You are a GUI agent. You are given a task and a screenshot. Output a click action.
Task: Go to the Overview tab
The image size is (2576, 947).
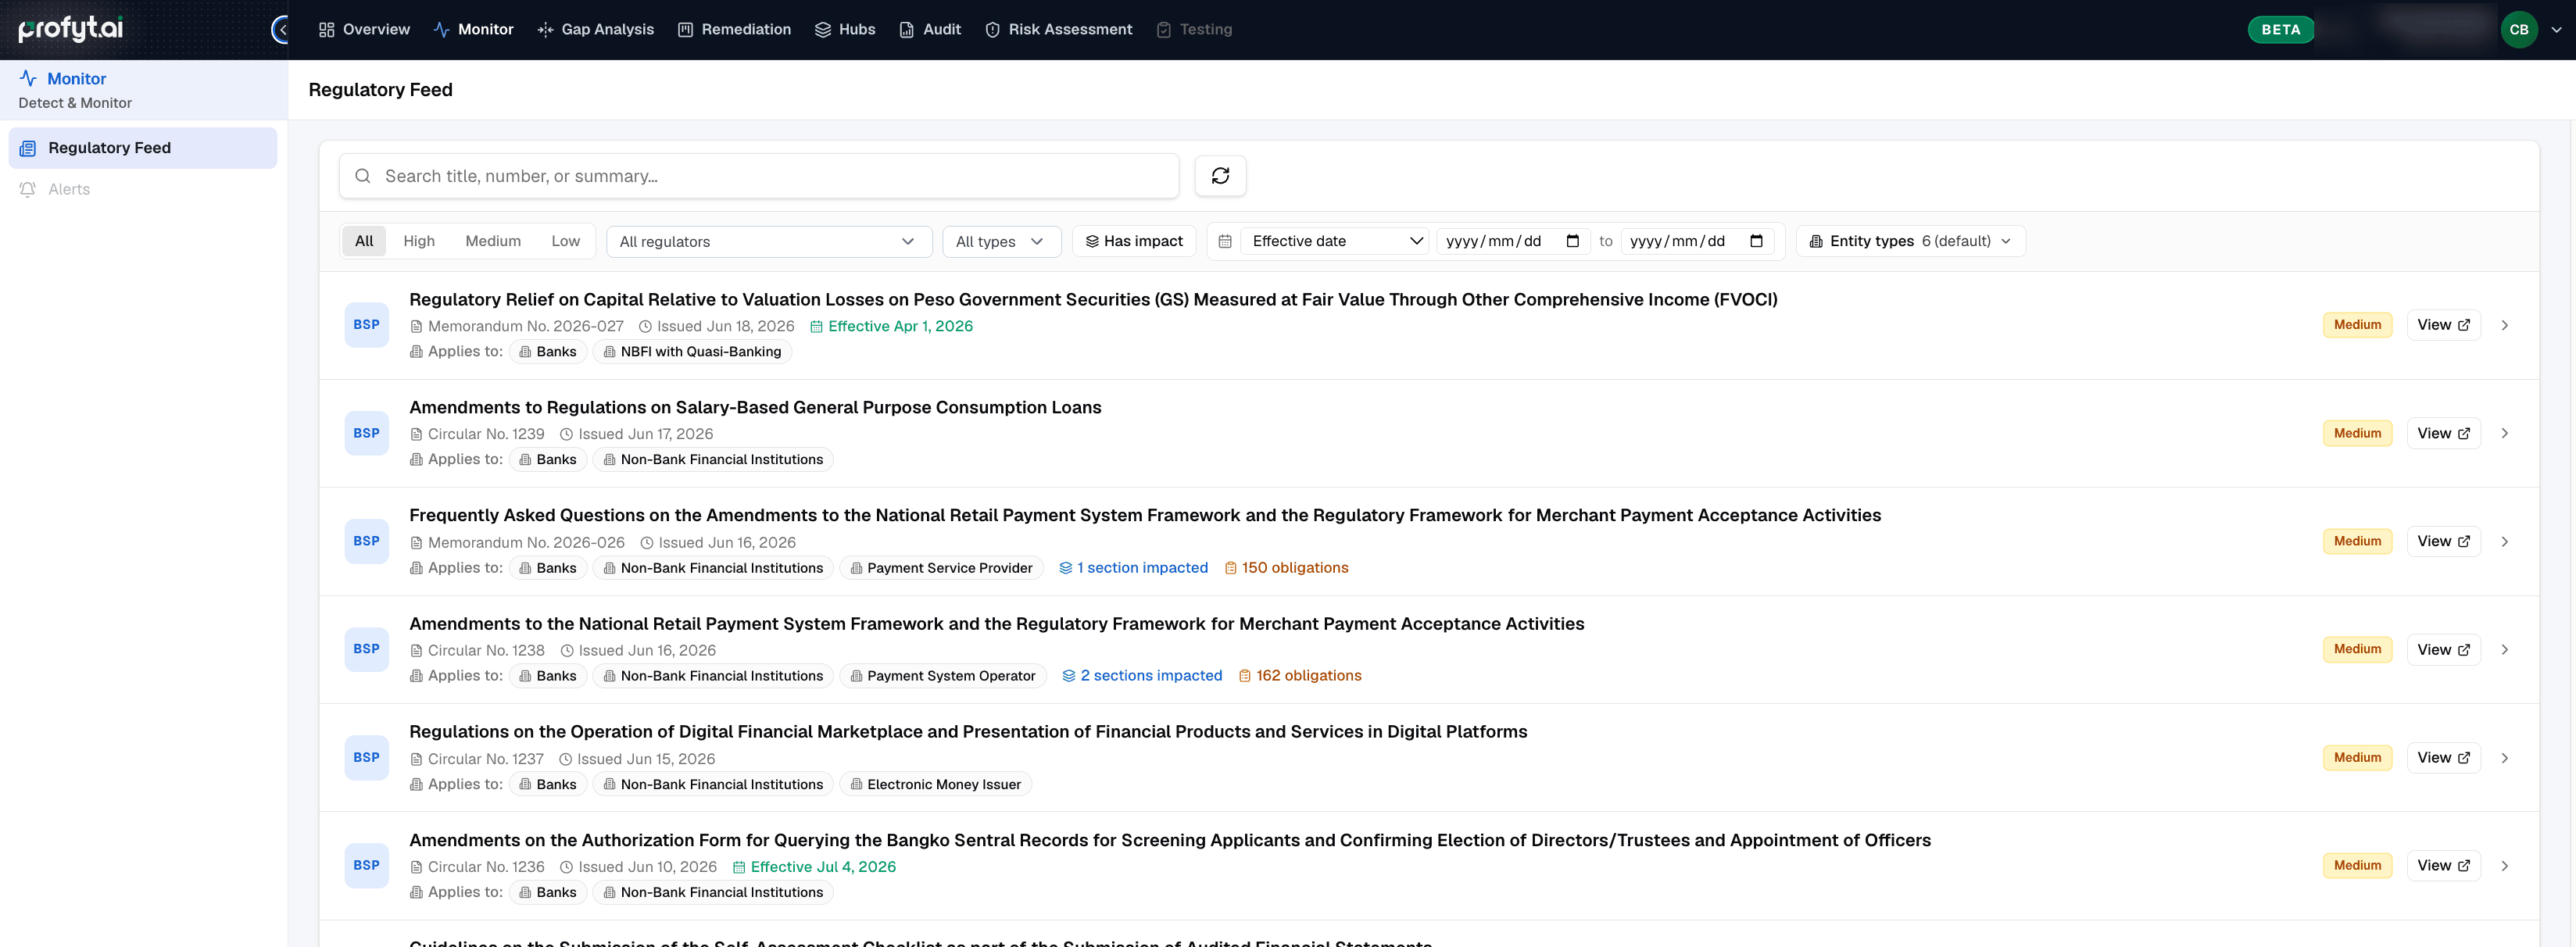coord(364,30)
